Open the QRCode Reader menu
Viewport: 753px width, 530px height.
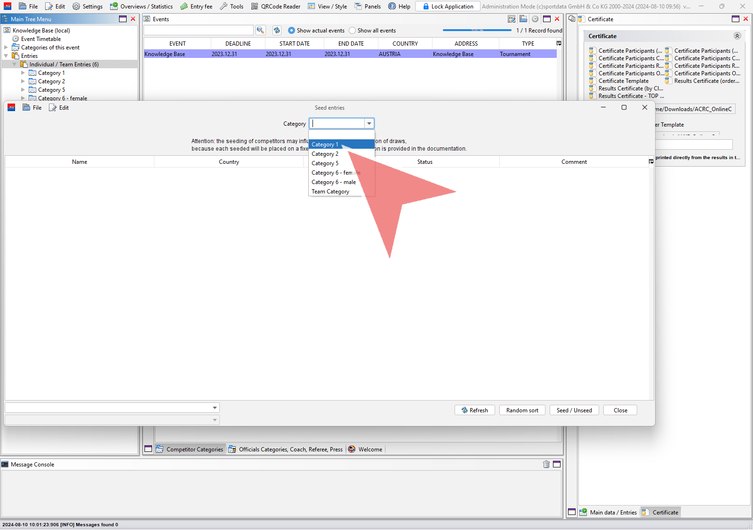pyautogui.click(x=276, y=6)
